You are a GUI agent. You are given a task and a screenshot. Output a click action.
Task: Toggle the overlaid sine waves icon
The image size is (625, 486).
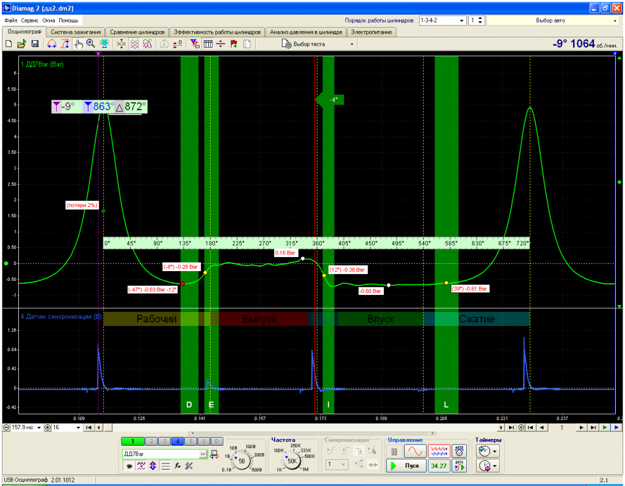coord(148,44)
